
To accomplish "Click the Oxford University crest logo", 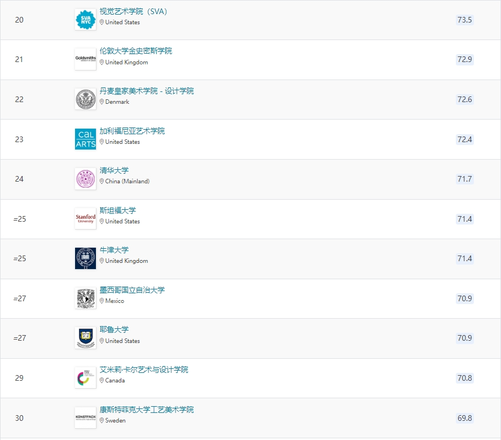I will (x=85, y=258).
